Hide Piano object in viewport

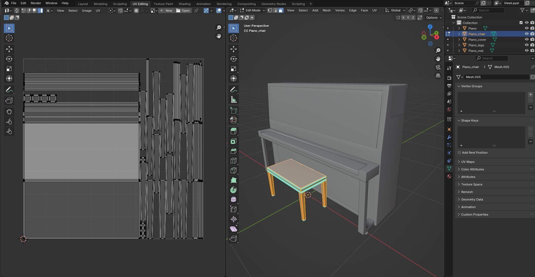(527, 28)
